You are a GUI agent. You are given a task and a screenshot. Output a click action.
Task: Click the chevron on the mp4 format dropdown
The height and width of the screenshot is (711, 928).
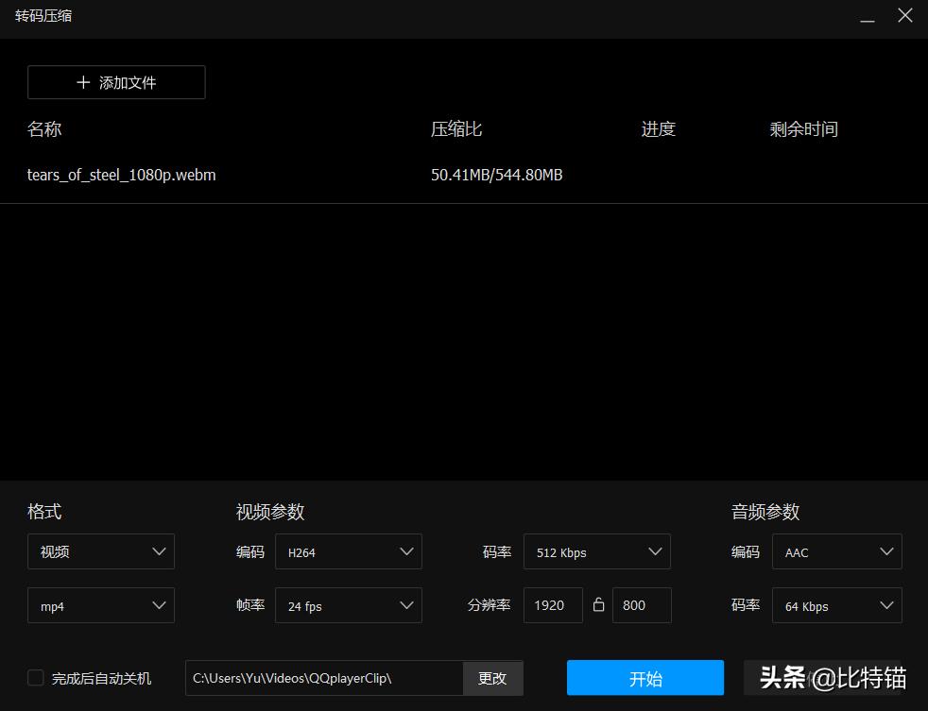159,605
